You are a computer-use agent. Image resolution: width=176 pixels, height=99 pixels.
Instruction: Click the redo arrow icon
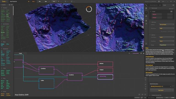71,1
